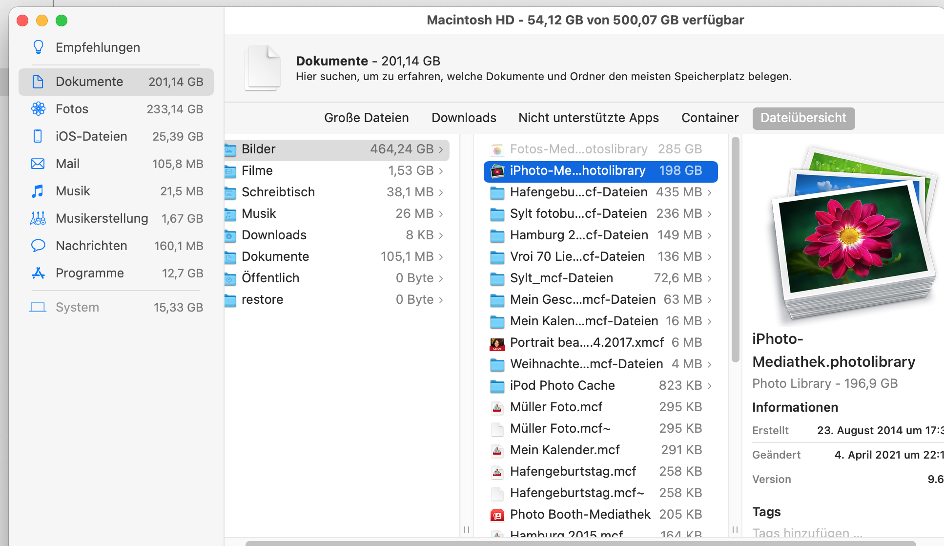
Task: Switch to the Große Dateien tab
Action: [x=366, y=118]
